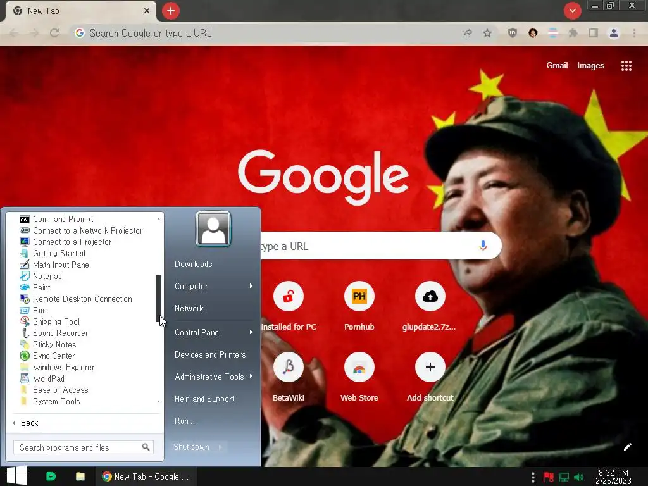The height and width of the screenshot is (486, 648).
Task: Click Add shortcut button
Action: (x=430, y=377)
